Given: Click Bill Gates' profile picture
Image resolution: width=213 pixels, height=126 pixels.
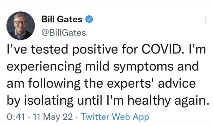Looking at the screenshot, I should (20, 26).
